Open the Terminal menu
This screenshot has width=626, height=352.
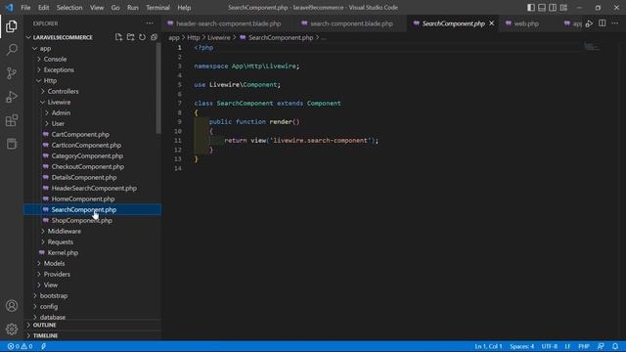point(157,8)
